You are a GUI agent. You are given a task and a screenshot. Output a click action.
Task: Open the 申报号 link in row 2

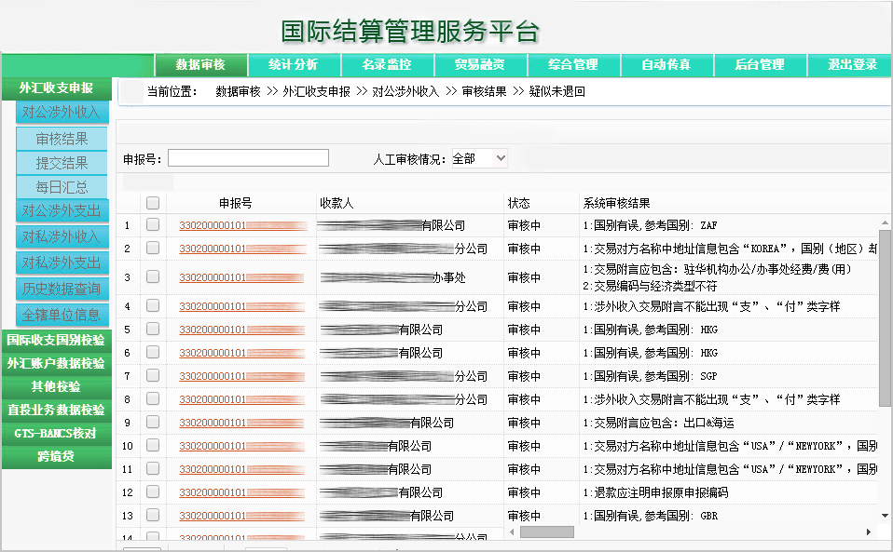click(242, 249)
